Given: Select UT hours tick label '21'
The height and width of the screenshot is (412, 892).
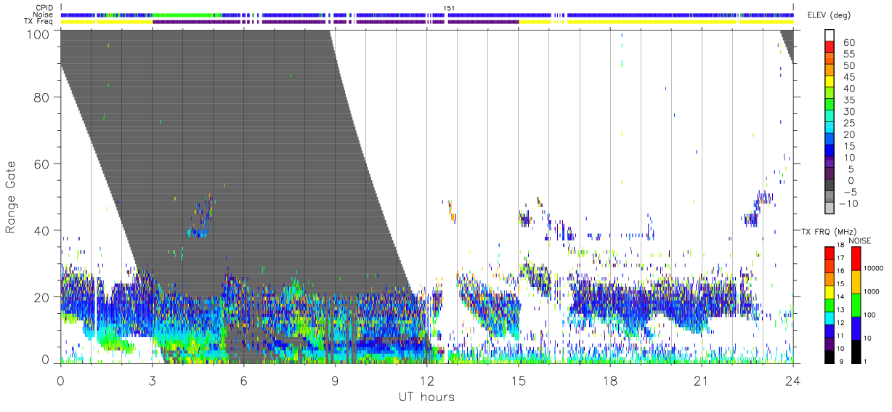Looking at the screenshot, I should click(x=701, y=381).
